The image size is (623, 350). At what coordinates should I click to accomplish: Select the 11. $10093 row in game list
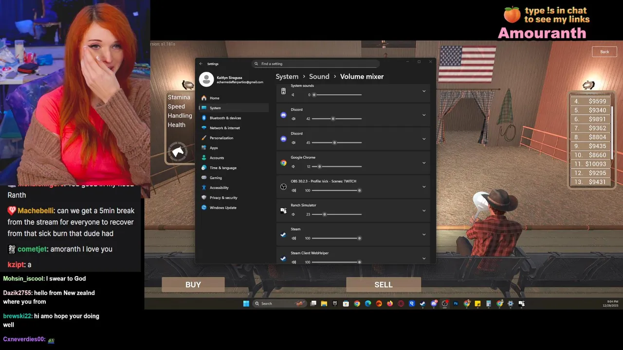point(590,164)
